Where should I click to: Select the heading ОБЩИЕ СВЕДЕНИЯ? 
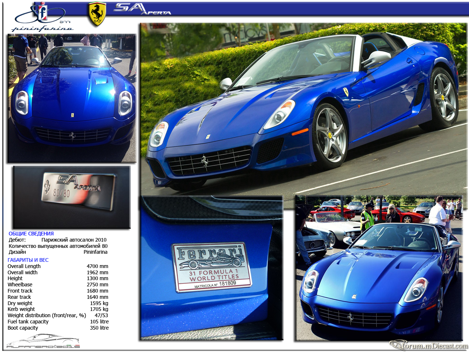31,234
